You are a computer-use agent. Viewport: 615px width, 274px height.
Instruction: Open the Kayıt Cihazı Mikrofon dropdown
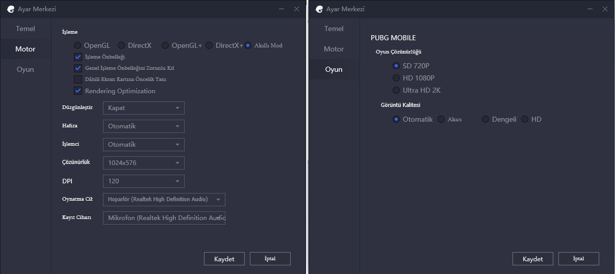164,218
